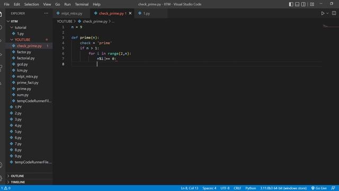Place cursor on editor line 8
This screenshot has height=191, width=339.
197,64
